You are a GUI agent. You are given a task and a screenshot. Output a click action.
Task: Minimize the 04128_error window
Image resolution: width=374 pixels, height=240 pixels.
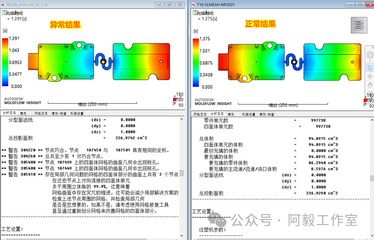[159, 4]
